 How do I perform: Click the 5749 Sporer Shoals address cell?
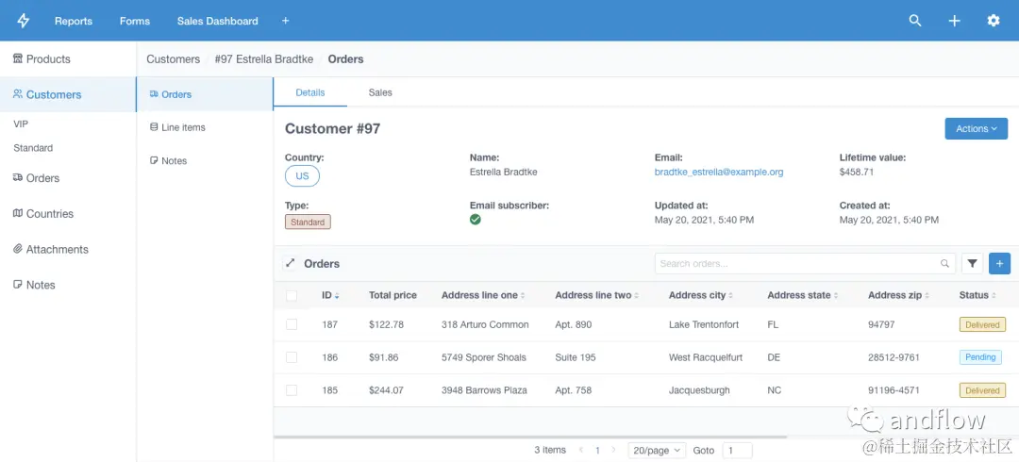click(x=483, y=357)
